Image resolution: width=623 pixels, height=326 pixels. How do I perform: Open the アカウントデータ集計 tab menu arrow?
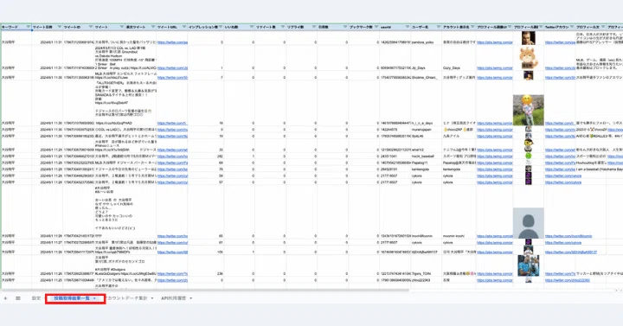pyautogui.click(x=152, y=298)
